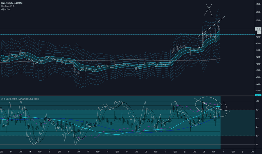Click the 40.0 oscillator scale label
The height and width of the screenshot is (154, 262).
click(257, 127)
